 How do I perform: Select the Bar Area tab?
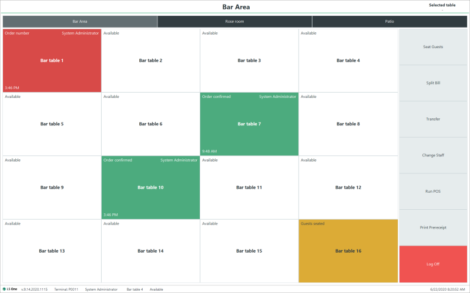[x=80, y=22]
